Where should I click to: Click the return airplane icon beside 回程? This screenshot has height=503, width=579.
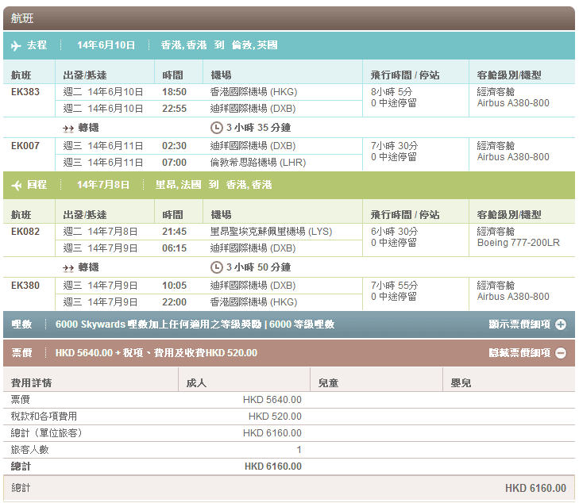pos(16,185)
